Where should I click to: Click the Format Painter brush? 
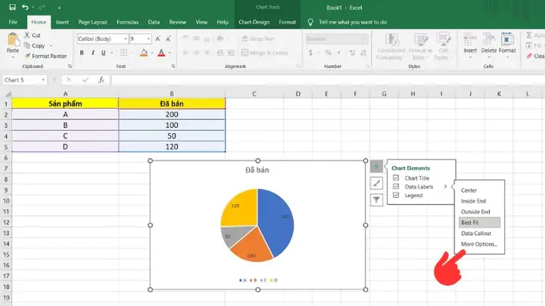(x=27, y=56)
